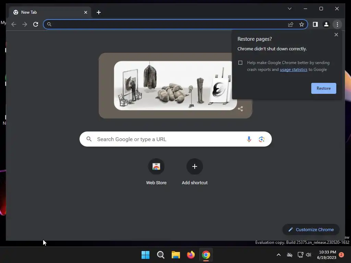Open the profile avatar icon
351x263 pixels.
click(326, 24)
